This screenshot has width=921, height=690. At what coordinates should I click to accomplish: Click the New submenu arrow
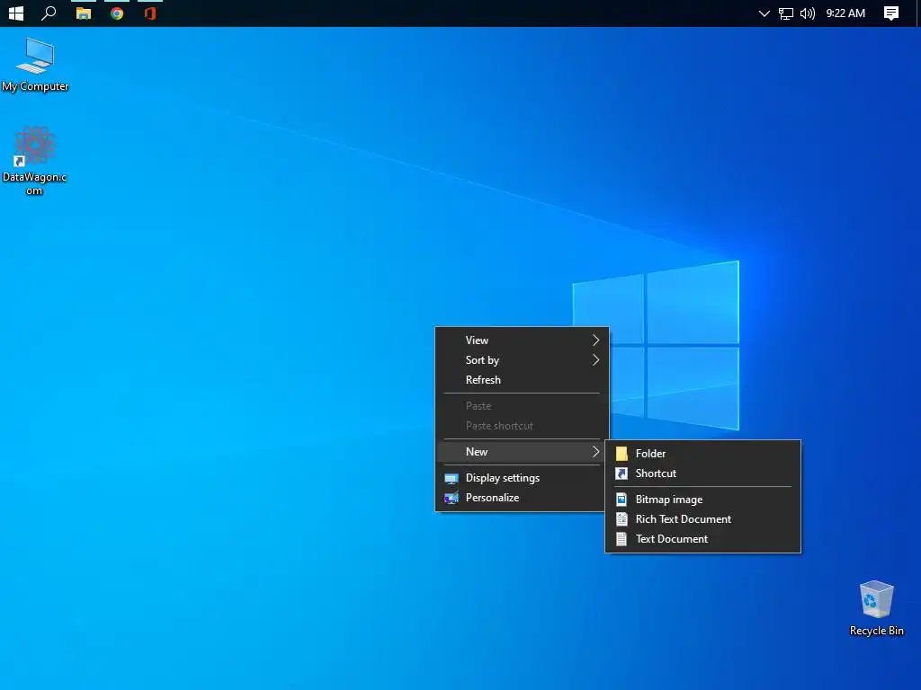click(x=595, y=452)
